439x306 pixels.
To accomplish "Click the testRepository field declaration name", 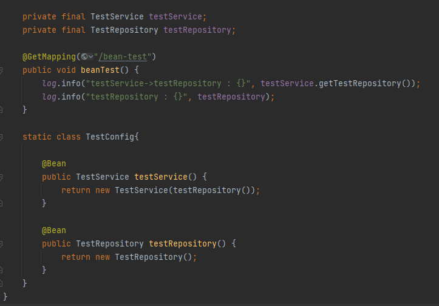I will click(197, 30).
